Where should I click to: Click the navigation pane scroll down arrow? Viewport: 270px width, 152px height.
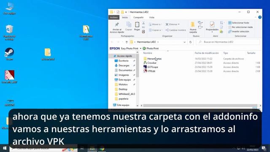[138, 106]
